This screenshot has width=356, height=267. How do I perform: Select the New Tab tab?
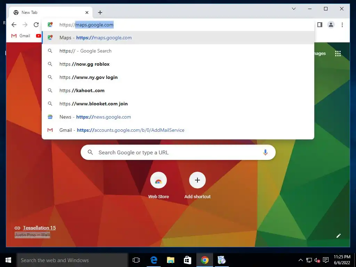click(x=51, y=13)
